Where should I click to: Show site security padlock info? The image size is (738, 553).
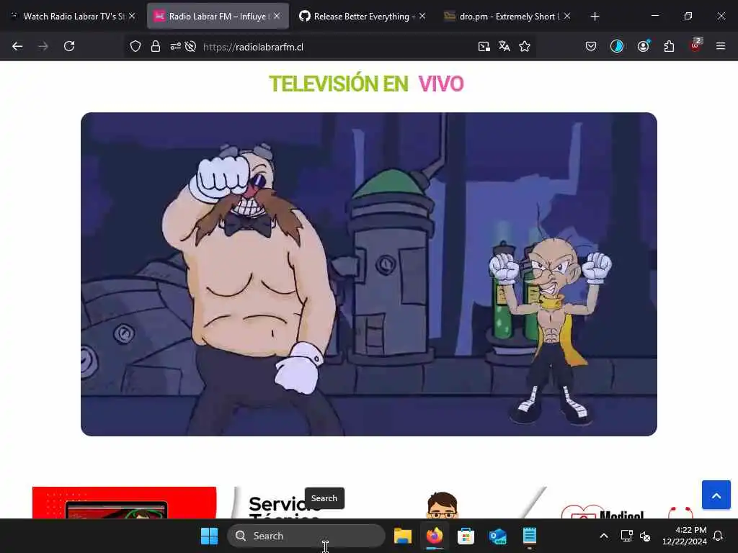[x=156, y=47]
